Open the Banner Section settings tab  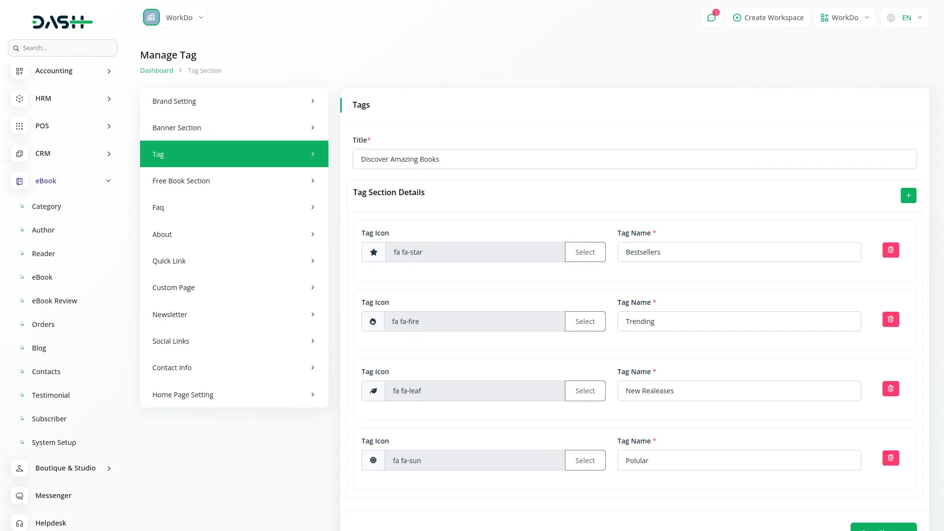(x=234, y=128)
